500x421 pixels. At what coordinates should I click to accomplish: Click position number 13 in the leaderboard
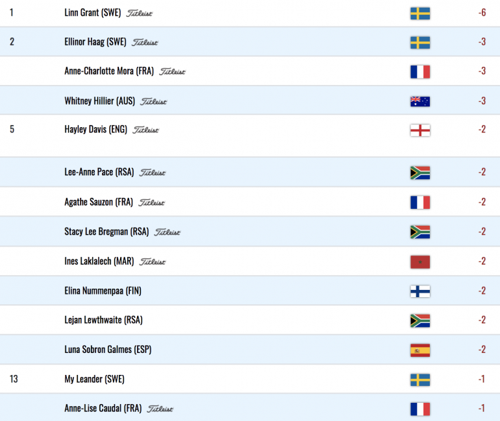coord(14,379)
